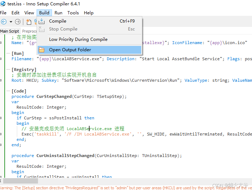This screenshot has width=252, height=190.
Task: Collapse the [Code] section
Action: pos(8,91)
